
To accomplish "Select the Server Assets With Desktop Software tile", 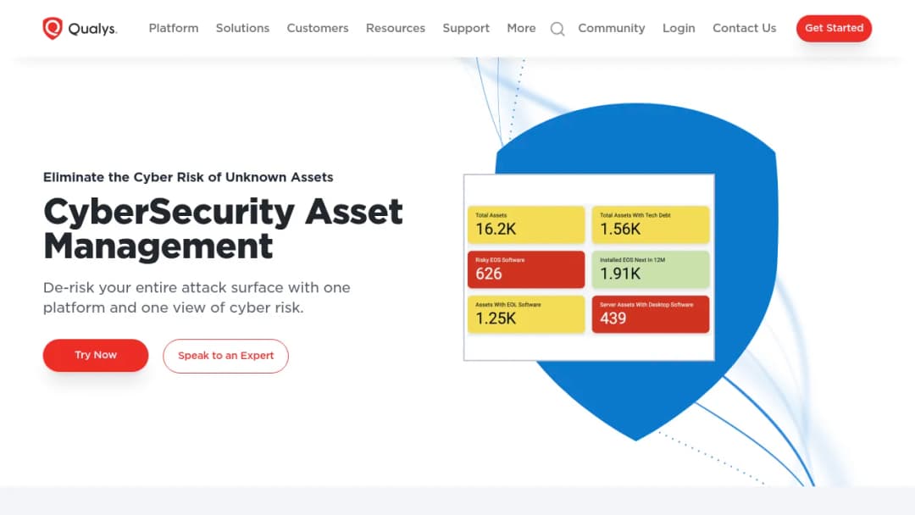I will point(651,314).
